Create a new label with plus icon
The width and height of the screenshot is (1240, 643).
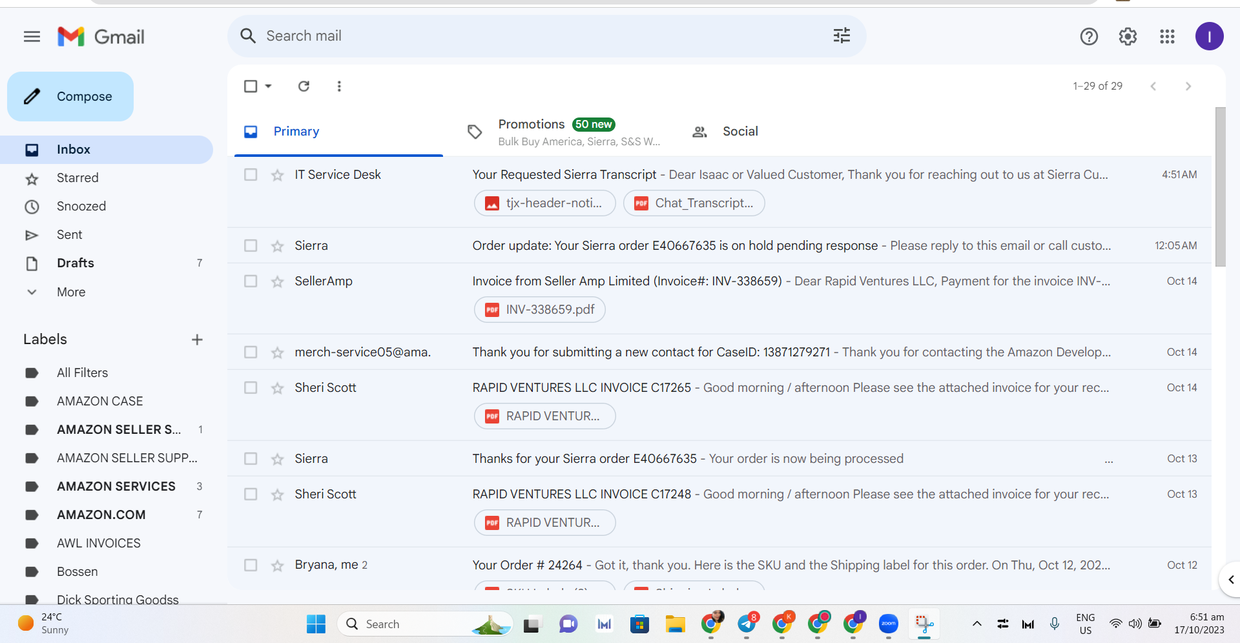(x=197, y=340)
